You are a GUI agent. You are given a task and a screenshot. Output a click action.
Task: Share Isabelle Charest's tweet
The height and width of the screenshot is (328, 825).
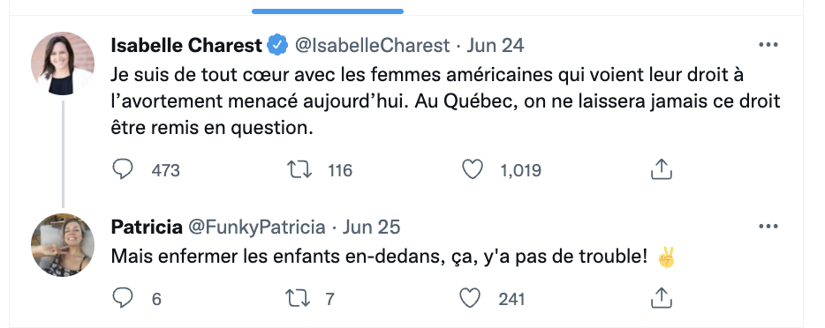(x=662, y=169)
